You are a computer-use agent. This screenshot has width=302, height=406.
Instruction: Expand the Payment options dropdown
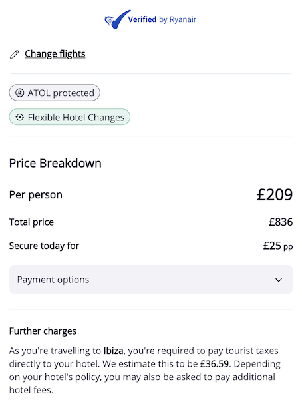click(x=151, y=280)
